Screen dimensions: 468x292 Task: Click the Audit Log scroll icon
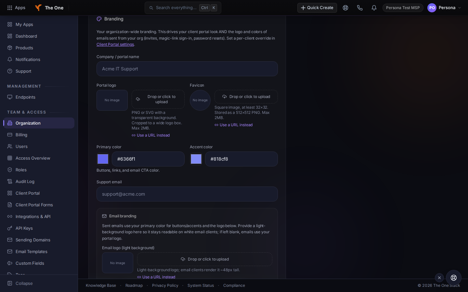pyautogui.click(x=10, y=181)
